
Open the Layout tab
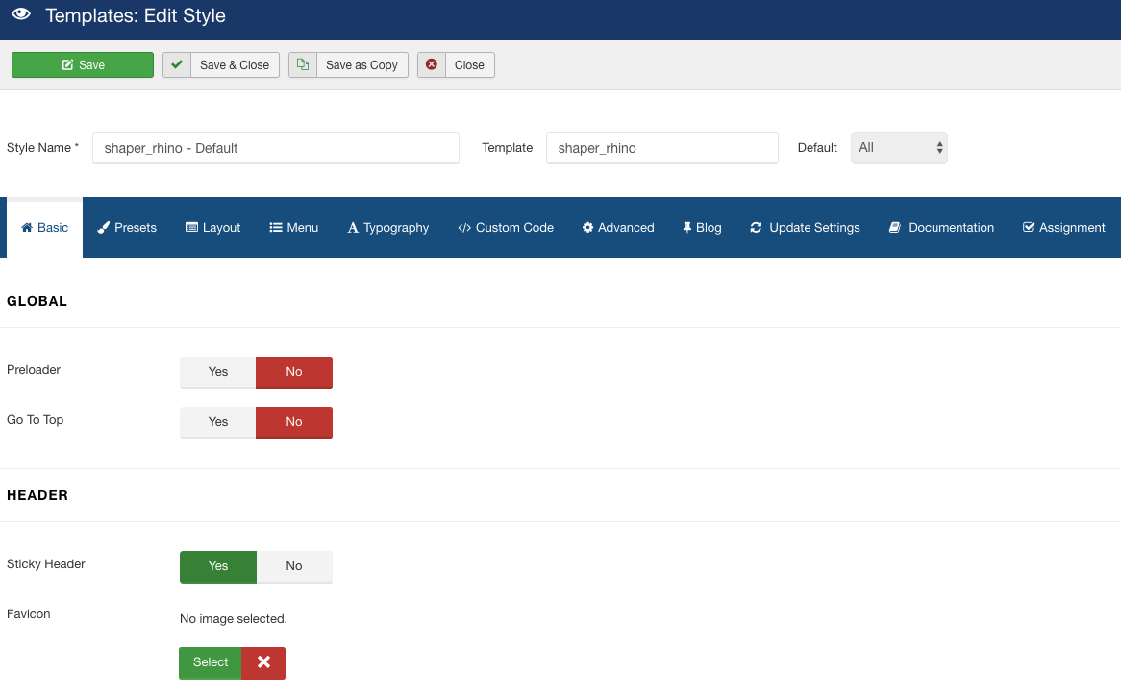pyautogui.click(x=213, y=228)
